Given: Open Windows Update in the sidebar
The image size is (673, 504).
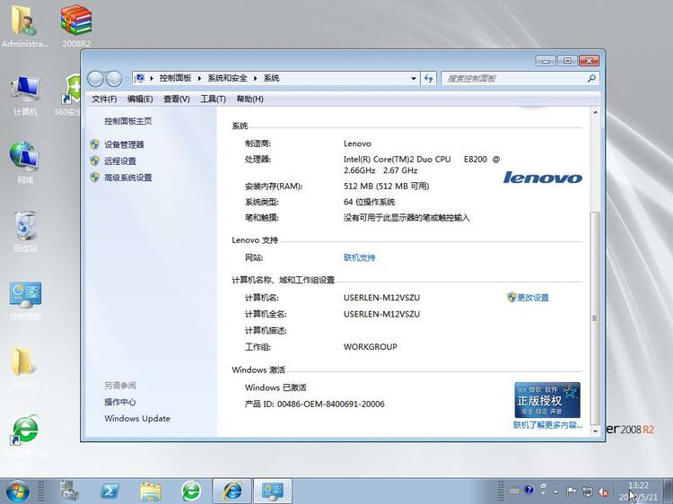Looking at the screenshot, I should (137, 418).
